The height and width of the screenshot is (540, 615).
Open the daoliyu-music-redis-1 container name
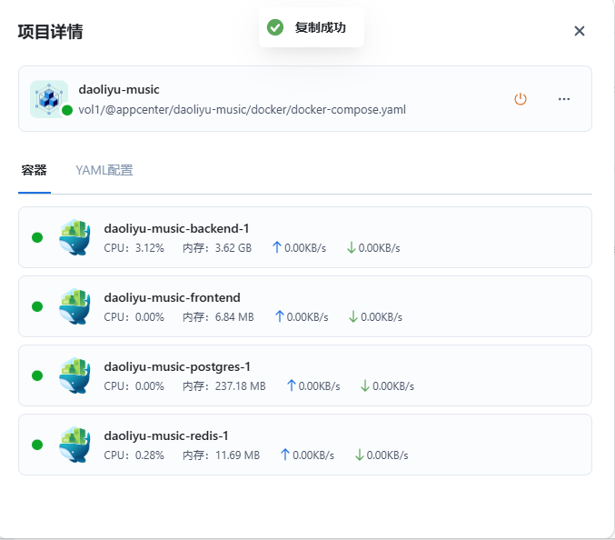[166, 435]
